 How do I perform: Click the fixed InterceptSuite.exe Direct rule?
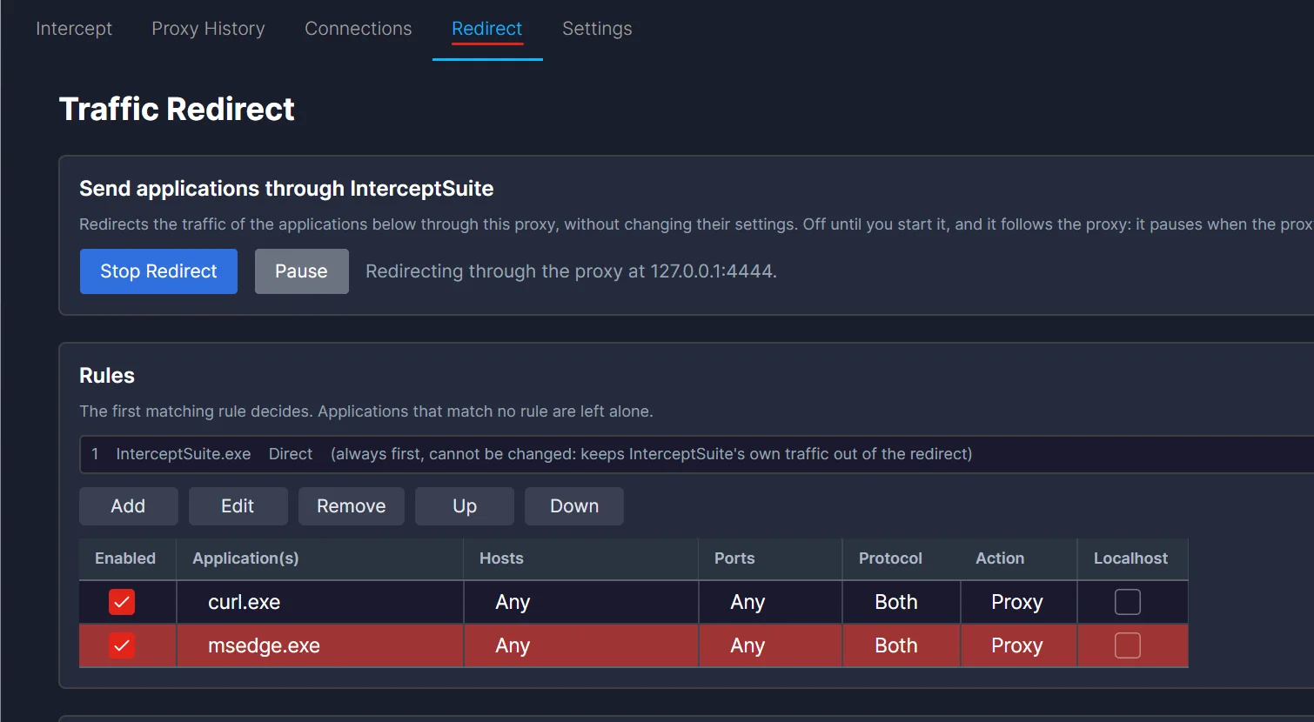pyautogui.click(x=696, y=454)
